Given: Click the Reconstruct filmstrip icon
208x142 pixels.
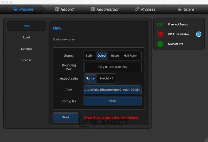Looking at the screenshot, I should click(93, 9).
